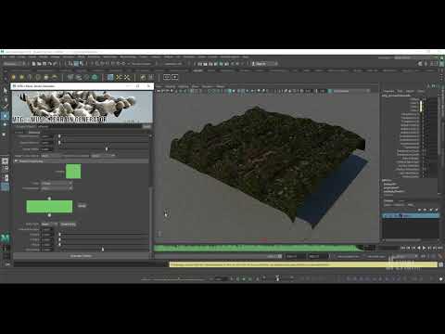Open the viewport Lighting panel menu
The width and height of the screenshot is (445, 334).
(184, 86)
